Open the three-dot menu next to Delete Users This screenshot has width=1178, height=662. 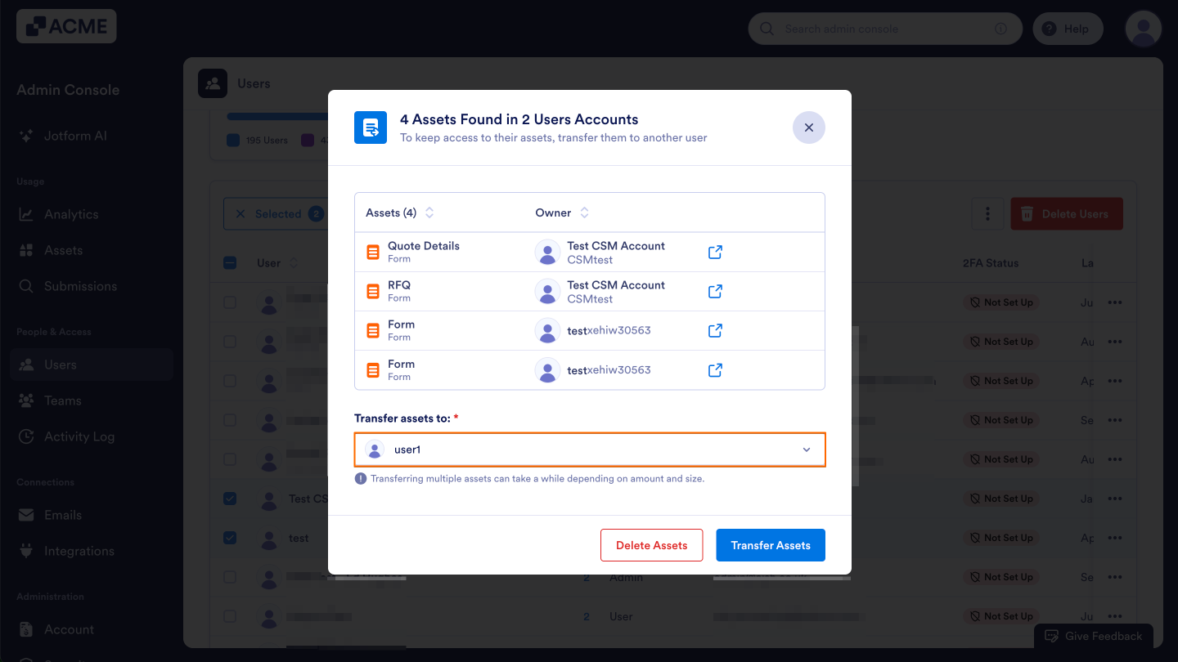click(x=987, y=213)
